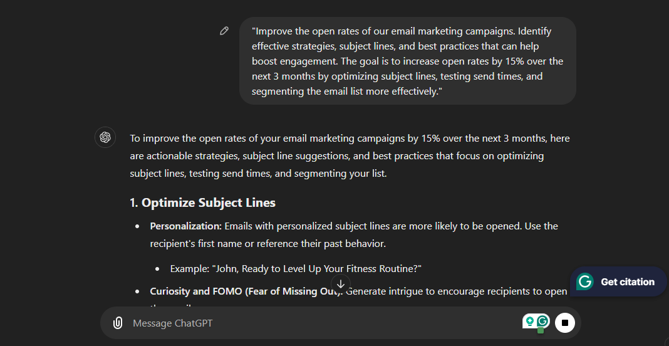
Task: Click the response's introductory paragraph
Action: click(x=350, y=156)
